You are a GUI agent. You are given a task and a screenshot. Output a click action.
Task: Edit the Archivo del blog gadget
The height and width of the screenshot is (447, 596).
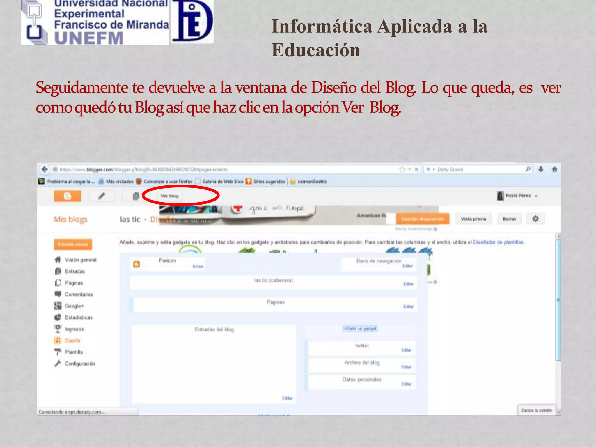[407, 367]
